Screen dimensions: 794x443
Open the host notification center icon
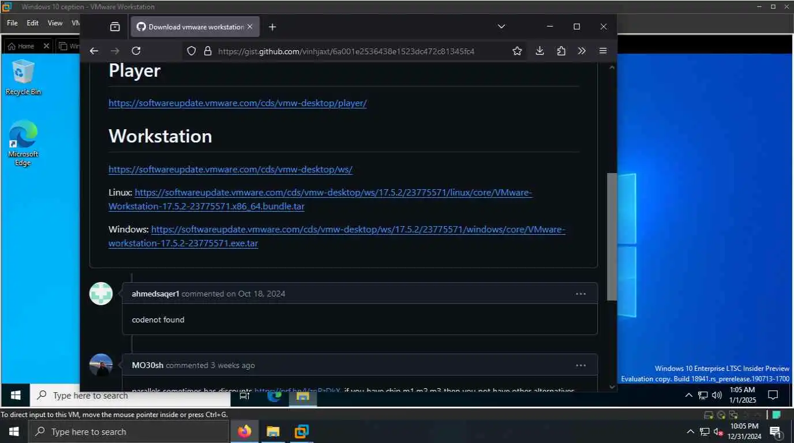pyautogui.click(x=776, y=431)
